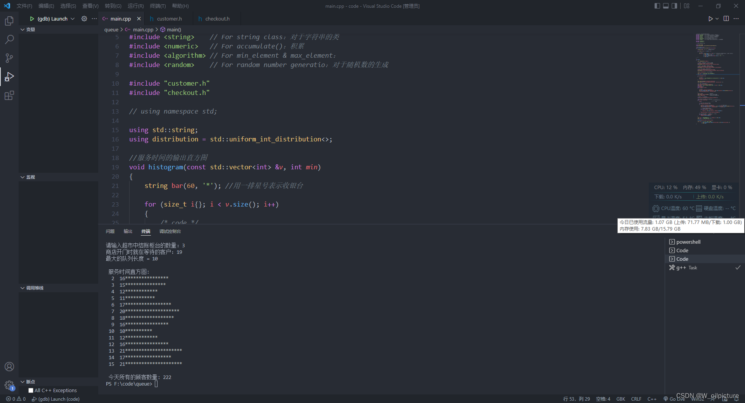Image resolution: width=745 pixels, height=403 pixels.
Task: Start debugging with the green play button
Action: [32, 19]
